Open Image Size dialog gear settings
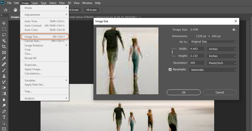This screenshot has height=131, width=252. pos(234,29)
